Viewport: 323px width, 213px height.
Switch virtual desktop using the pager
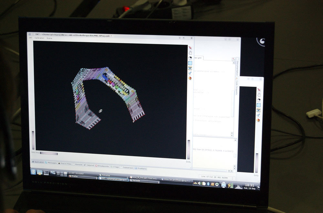pos(62,174)
